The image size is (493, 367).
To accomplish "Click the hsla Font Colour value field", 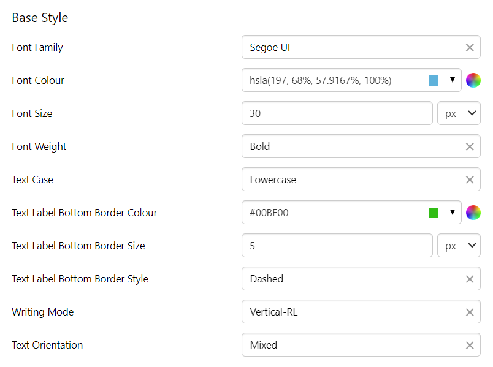I will tap(331, 80).
